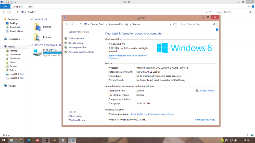Open the Computer ribbon tab
The width and height of the screenshot is (255, 143).
pos(18,7)
